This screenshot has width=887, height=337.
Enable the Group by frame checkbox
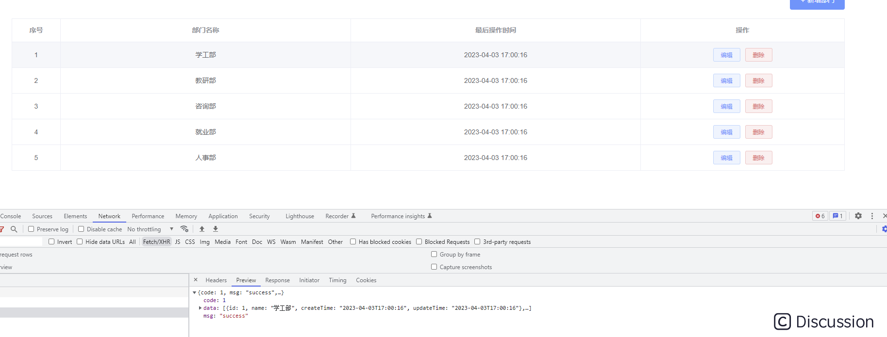tap(434, 254)
